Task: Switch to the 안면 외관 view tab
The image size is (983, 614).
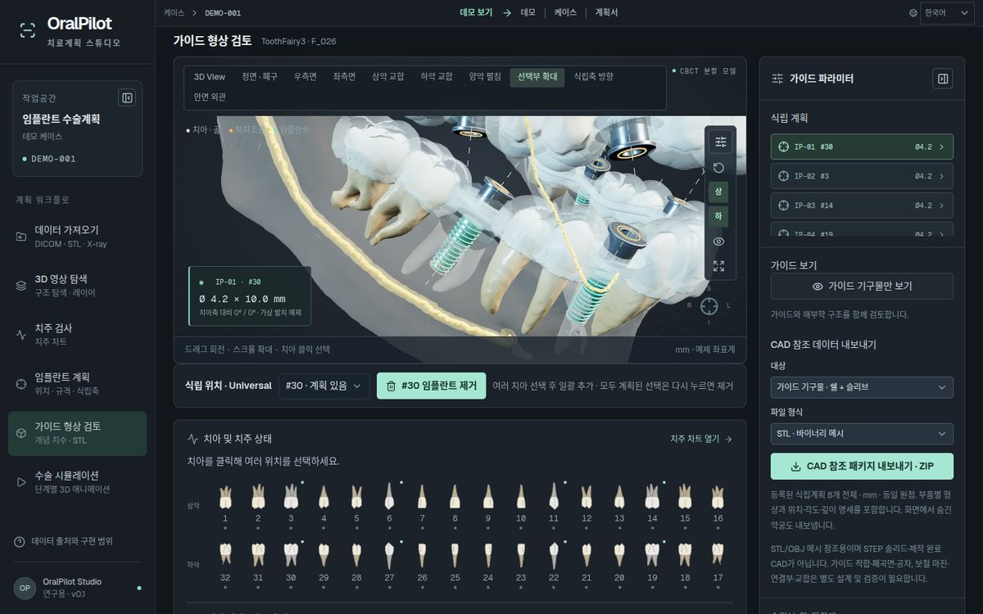Action: coord(210,97)
